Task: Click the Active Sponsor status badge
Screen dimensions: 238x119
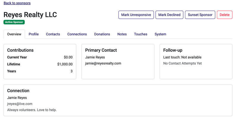Action: click(x=14, y=22)
